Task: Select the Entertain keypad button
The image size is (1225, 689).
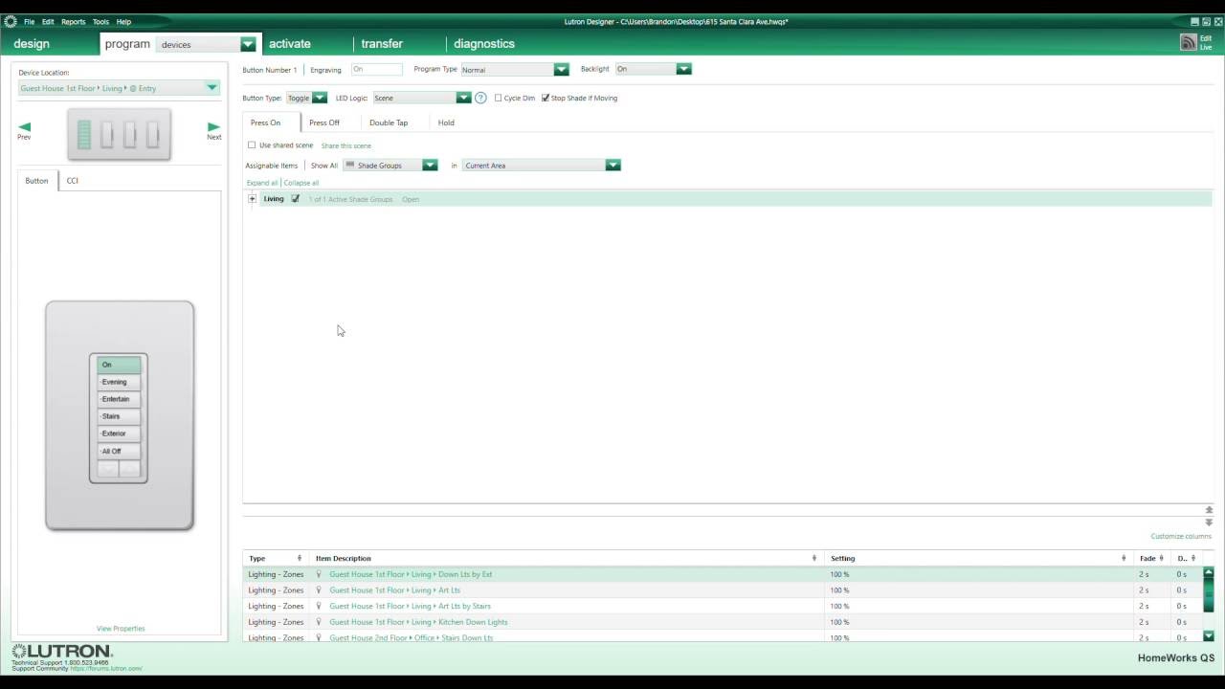Action: pyautogui.click(x=119, y=399)
